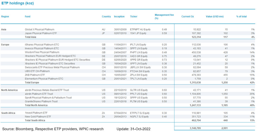Select 'ZKB Platinum ETF' fund name

35,75
